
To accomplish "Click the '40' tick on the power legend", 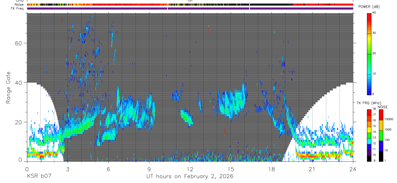I will 374,13.
